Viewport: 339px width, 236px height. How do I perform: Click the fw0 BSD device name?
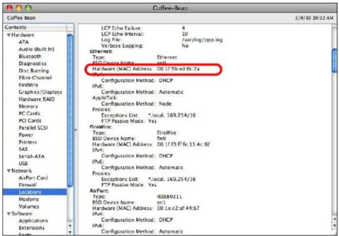(x=161, y=138)
